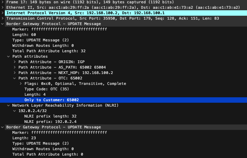This screenshot has height=158, width=247.
Task: Select the highlighted Only to Customer: 65002
Action: [x=52, y=100]
